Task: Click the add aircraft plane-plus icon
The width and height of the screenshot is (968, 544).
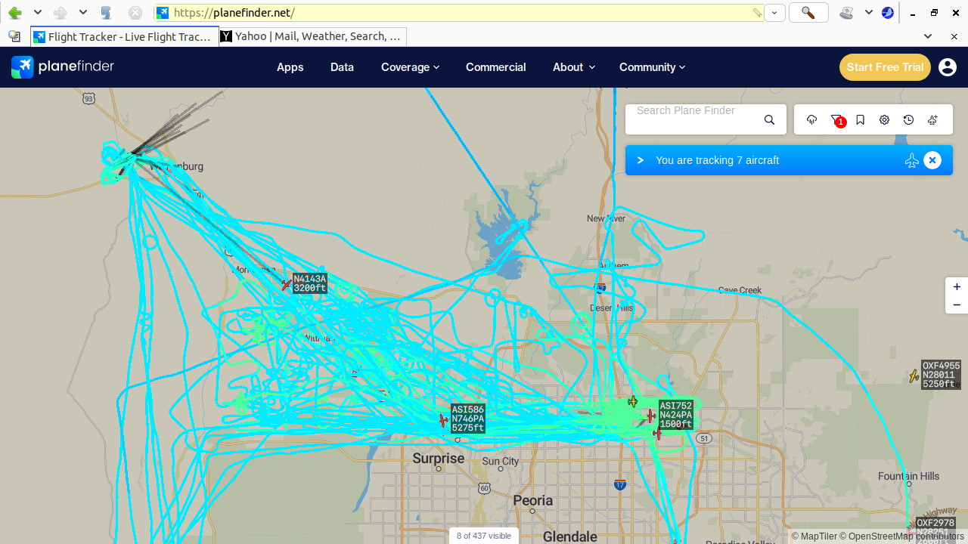Action: coord(933,120)
